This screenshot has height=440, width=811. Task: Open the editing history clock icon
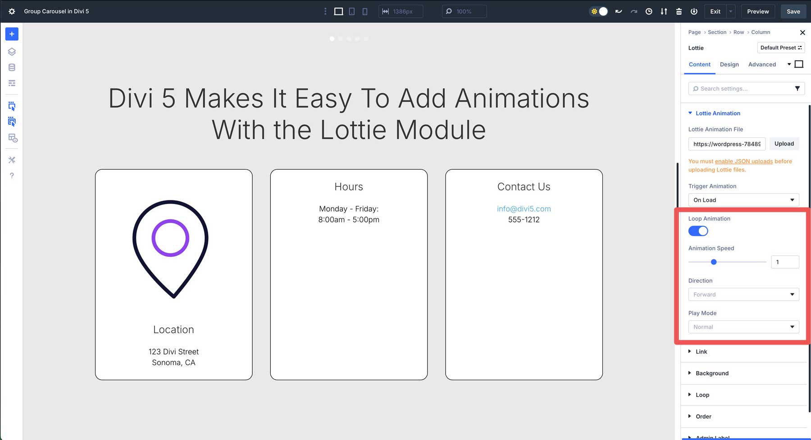[x=649, y=11]
